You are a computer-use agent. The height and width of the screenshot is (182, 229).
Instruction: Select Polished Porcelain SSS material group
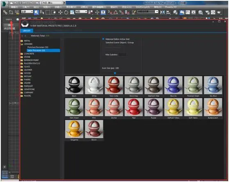tap(38, 47)
